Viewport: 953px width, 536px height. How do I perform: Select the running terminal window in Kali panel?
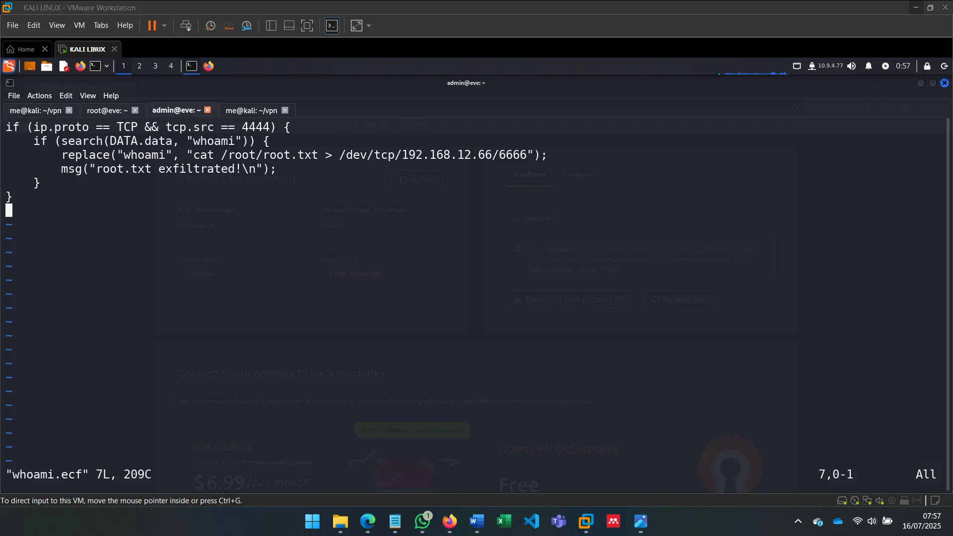[x=192, y=66]
